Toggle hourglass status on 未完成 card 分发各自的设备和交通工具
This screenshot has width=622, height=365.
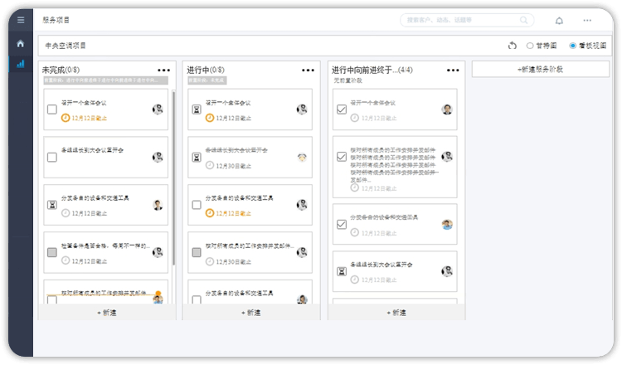point(52,205)
